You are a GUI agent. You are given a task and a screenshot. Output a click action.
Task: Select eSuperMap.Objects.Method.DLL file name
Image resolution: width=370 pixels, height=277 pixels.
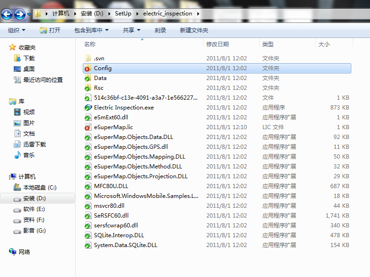[138, 167]
